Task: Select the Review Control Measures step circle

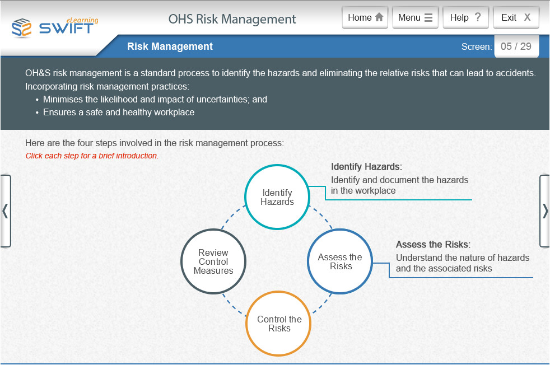Action: click(213, 261)
